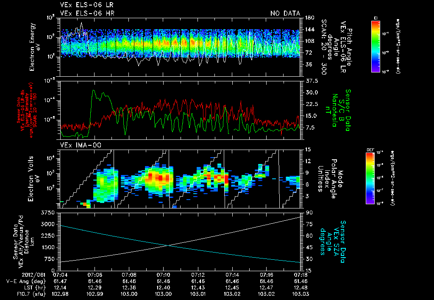Image resolution: width=434 pixels, height=300 pixels.
Task: Click the 3750 altitude axis tick
Action: click(47, 213)
